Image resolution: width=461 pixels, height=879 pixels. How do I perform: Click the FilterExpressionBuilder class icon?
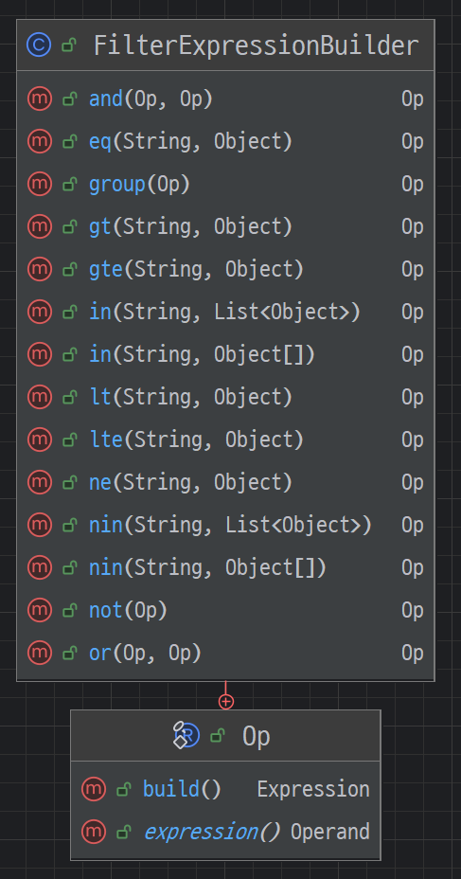[39, 45]
